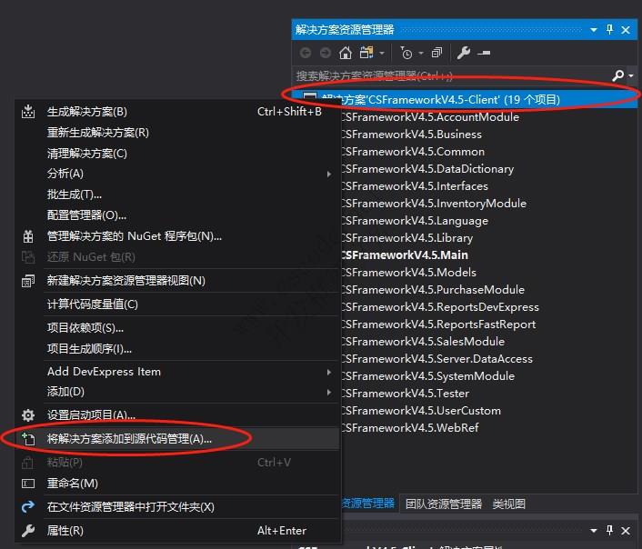
Task: Click the Properties wrench icon in toolbar
Action: [x=463, y=53]
